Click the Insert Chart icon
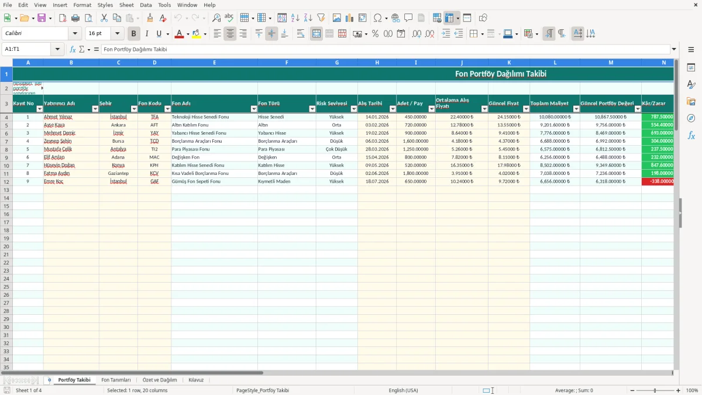Image resolution: width=702 pixels, height=395 pixels. (350, 18)
